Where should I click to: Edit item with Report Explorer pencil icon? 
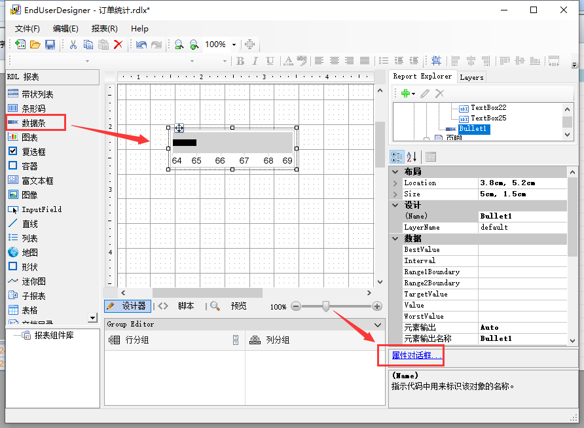tap(425, 94)
